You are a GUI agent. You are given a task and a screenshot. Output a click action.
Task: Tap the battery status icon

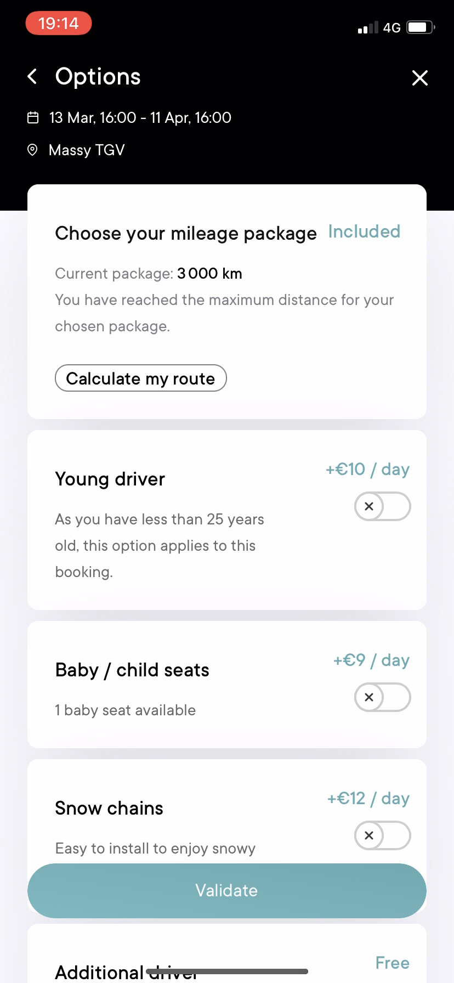[421, 27]
